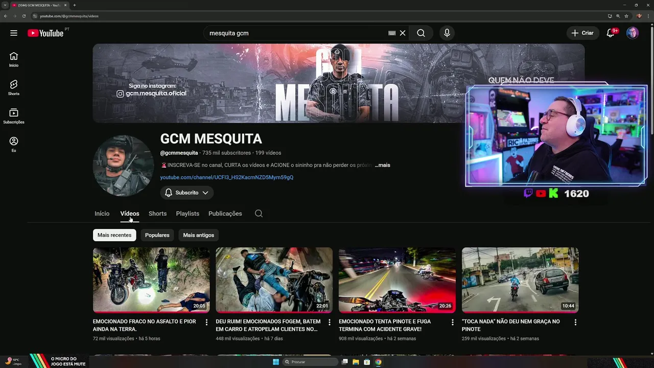Image resolution: width=654 pixels, height=368 pixels.
Task: Click the '735 mil subscritores' text
Action: (226, 153)
